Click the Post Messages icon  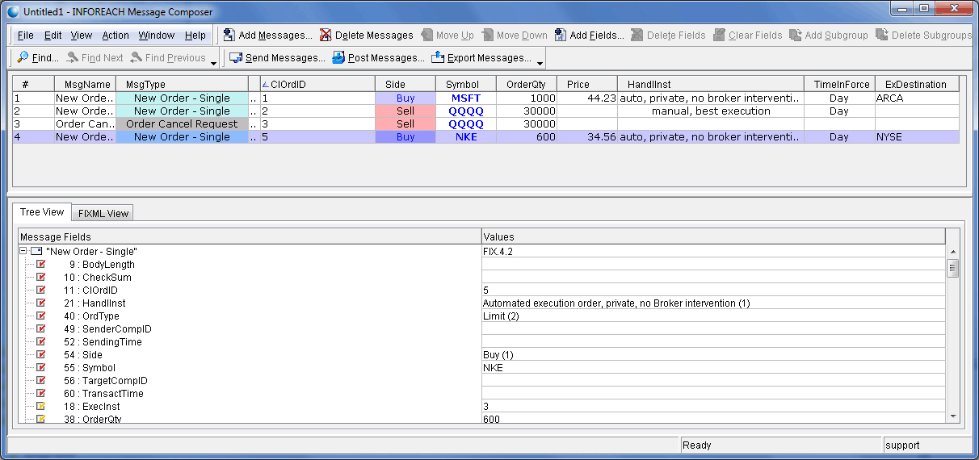pos(338,58)
